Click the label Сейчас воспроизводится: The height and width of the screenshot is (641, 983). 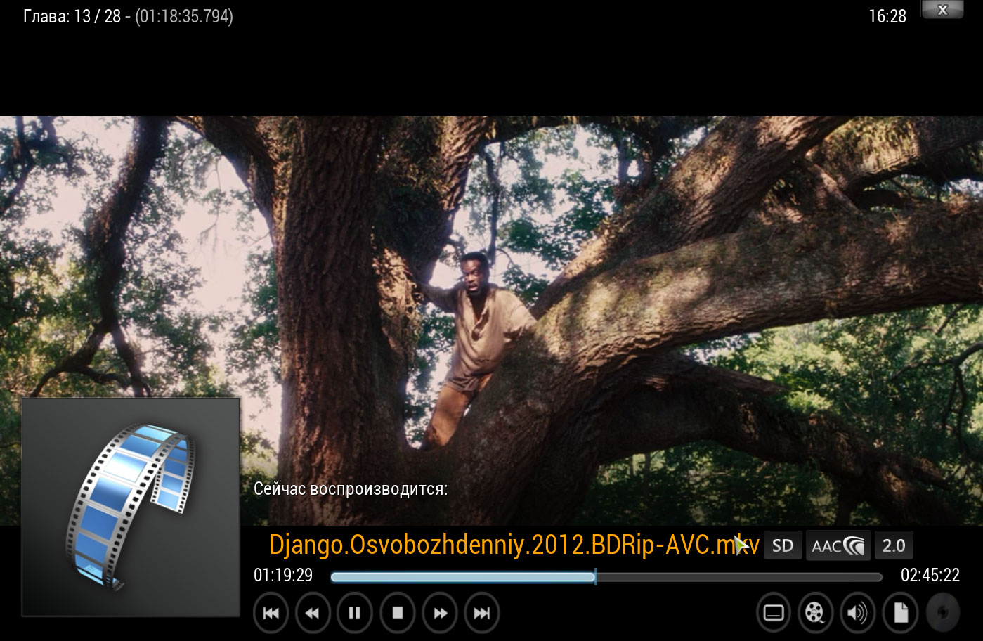351,489
